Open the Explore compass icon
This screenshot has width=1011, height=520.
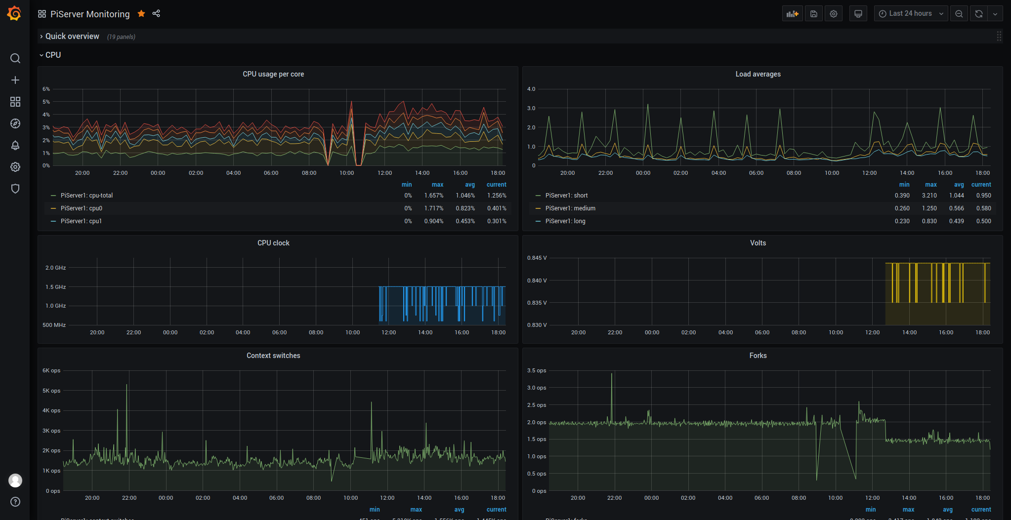15,123
